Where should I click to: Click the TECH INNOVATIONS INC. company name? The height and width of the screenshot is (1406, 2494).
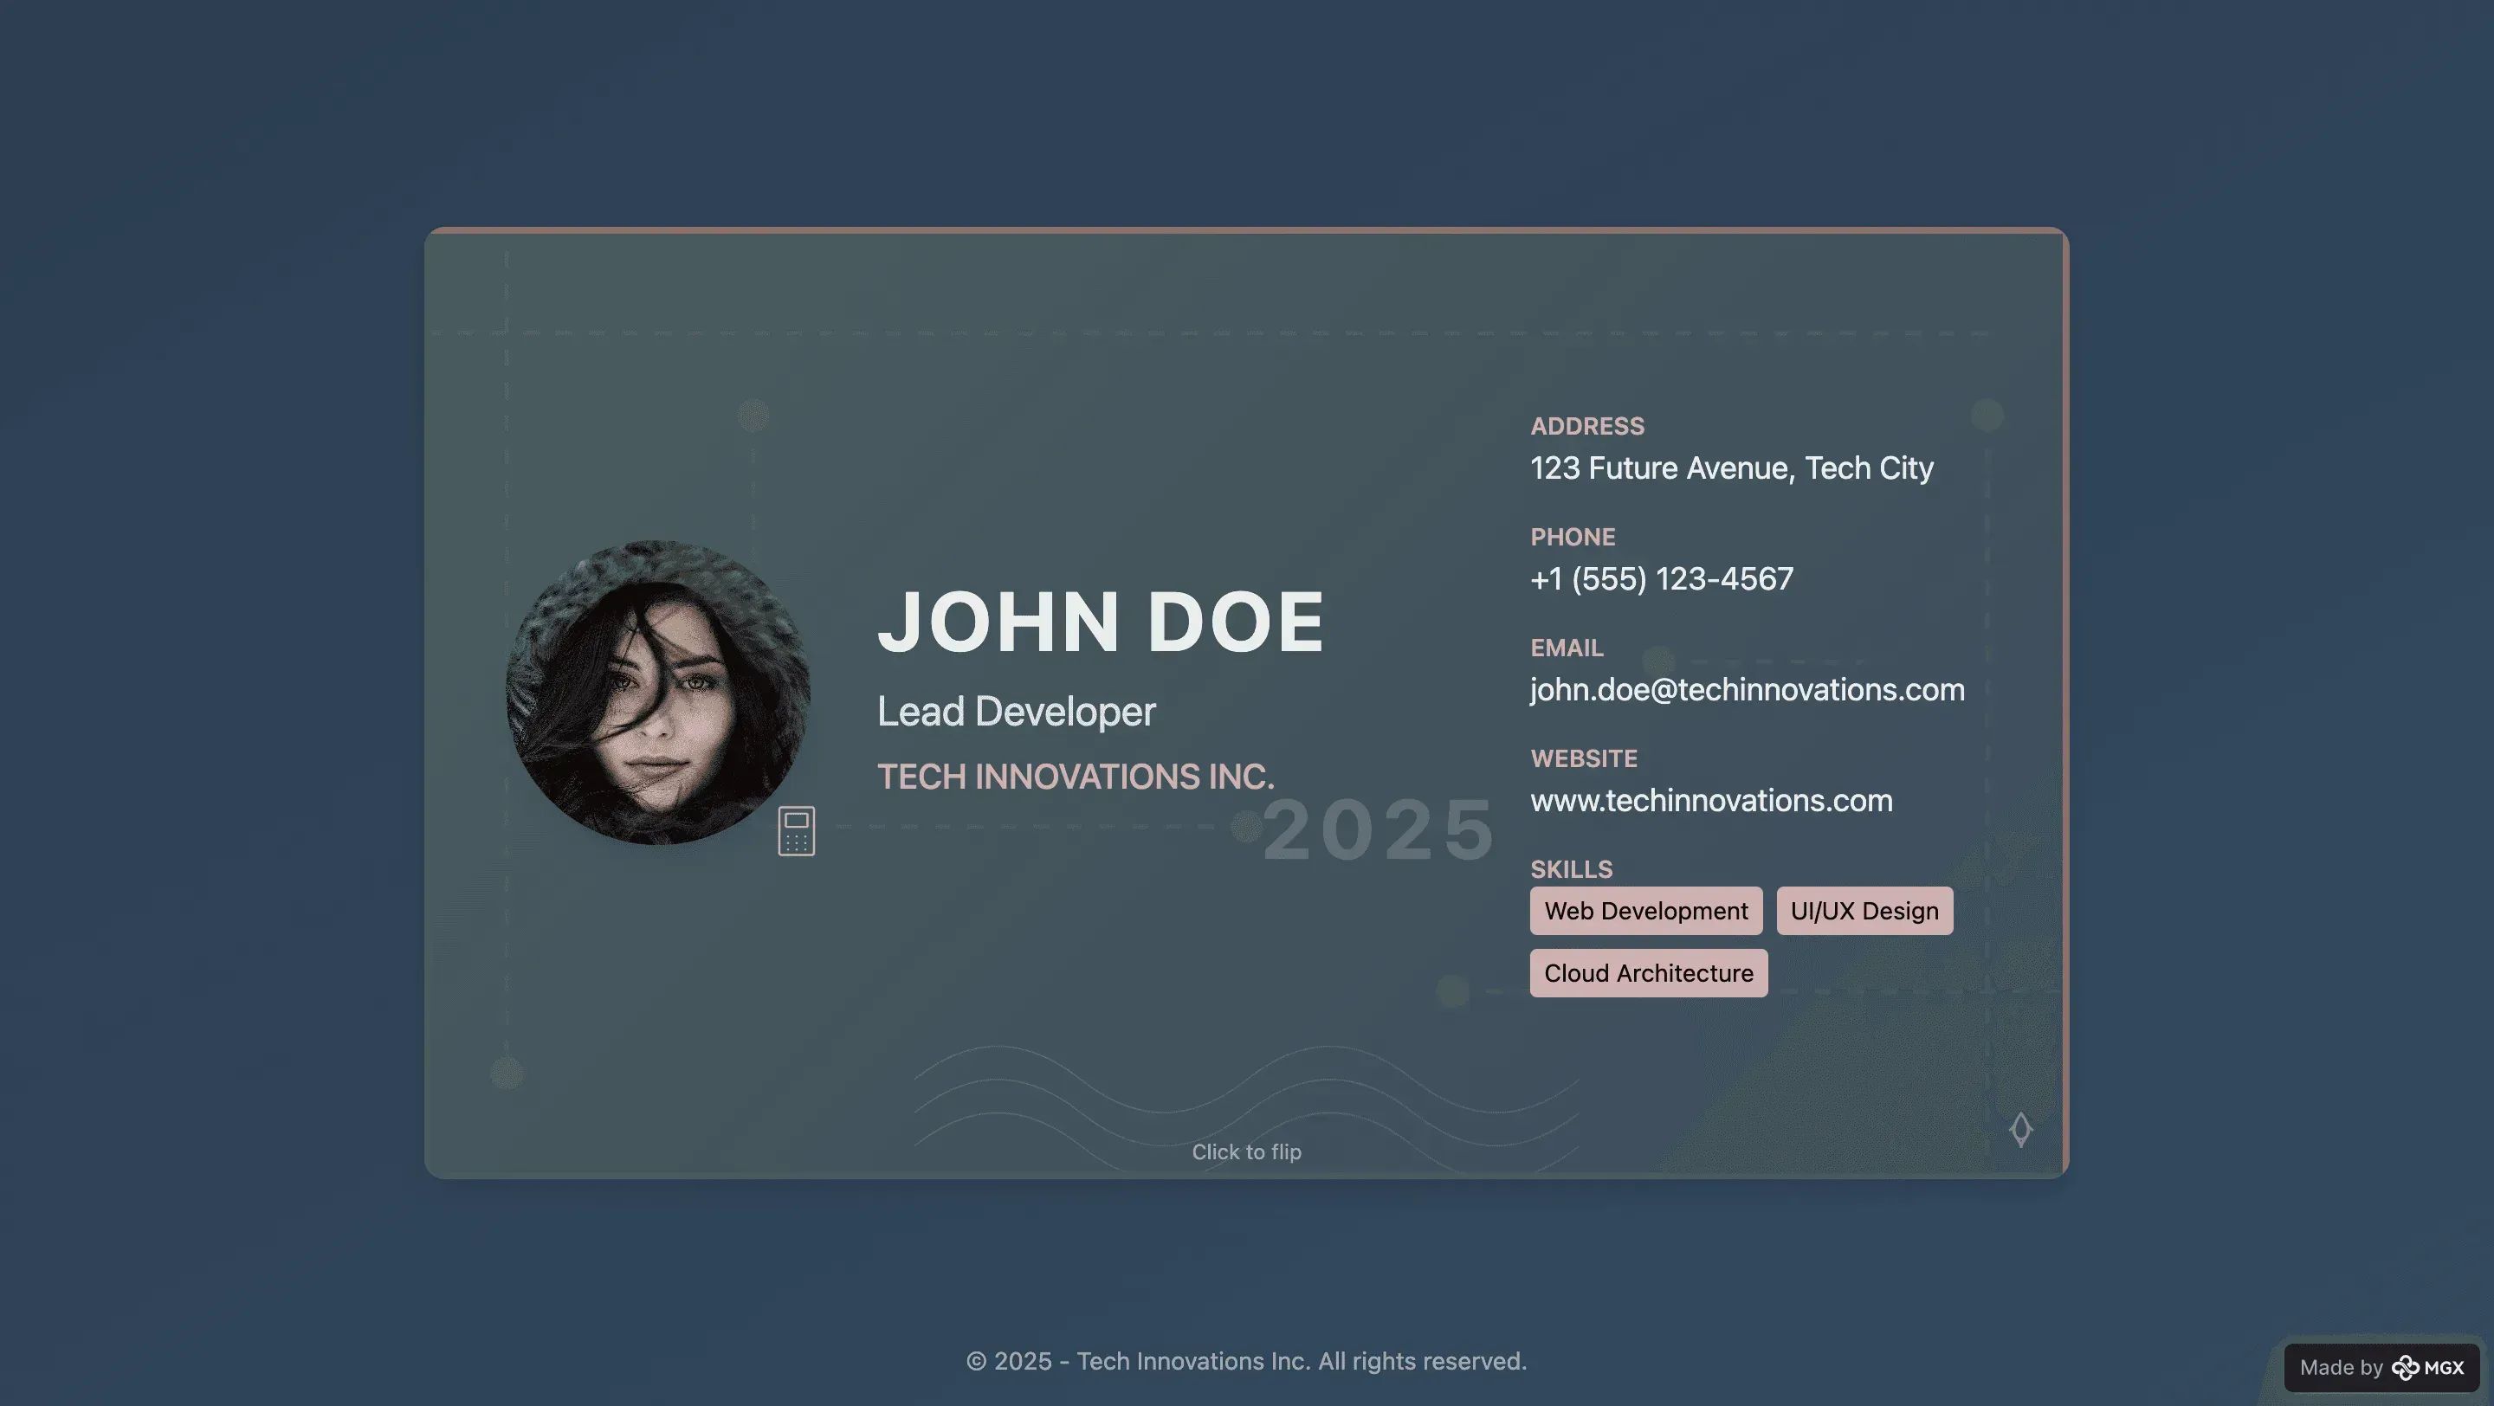coord(1075,776)
